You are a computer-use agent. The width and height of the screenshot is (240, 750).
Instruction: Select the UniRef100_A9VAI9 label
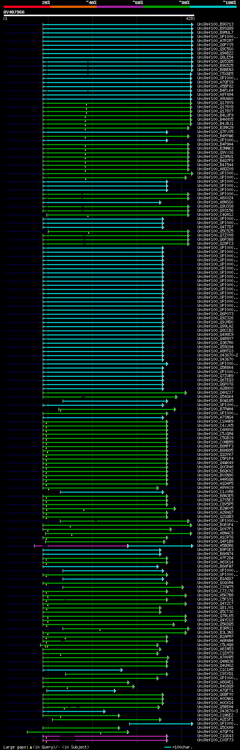coord(215,488)
